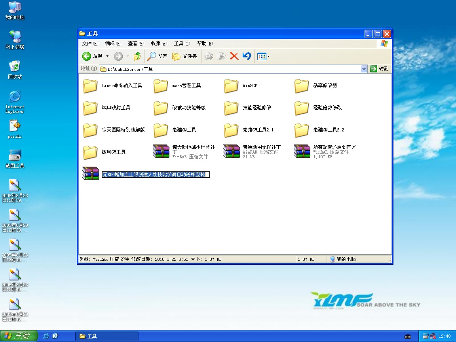Viewport: 456px width, 342px height.
Task: Click the address bar path field
Action: tap(230, 69)
